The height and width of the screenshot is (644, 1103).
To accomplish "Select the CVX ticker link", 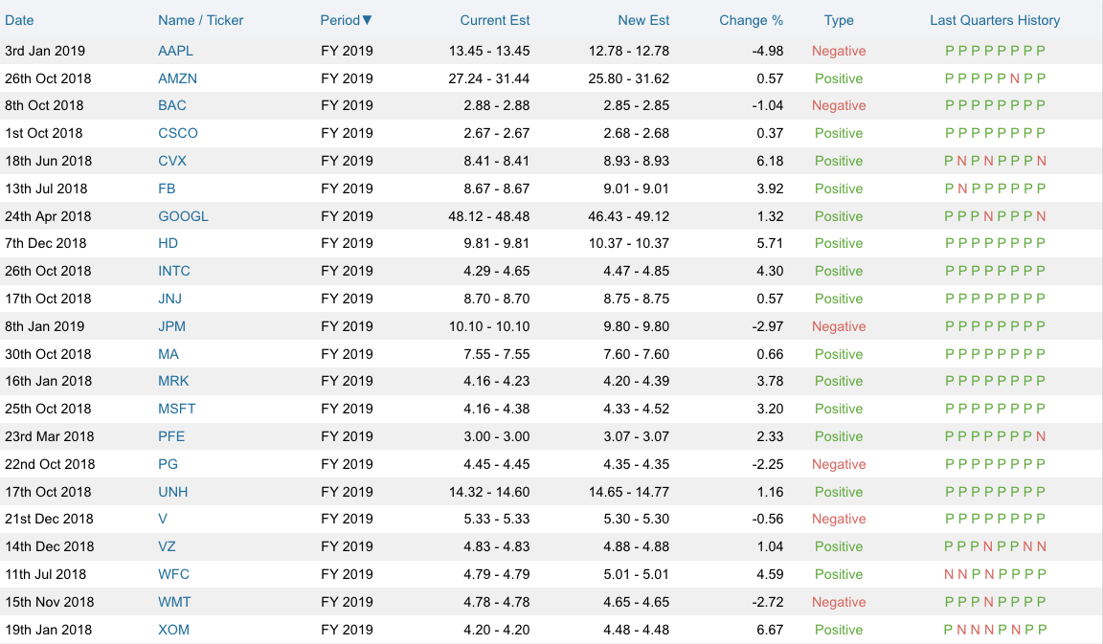I will pos(172,161).
